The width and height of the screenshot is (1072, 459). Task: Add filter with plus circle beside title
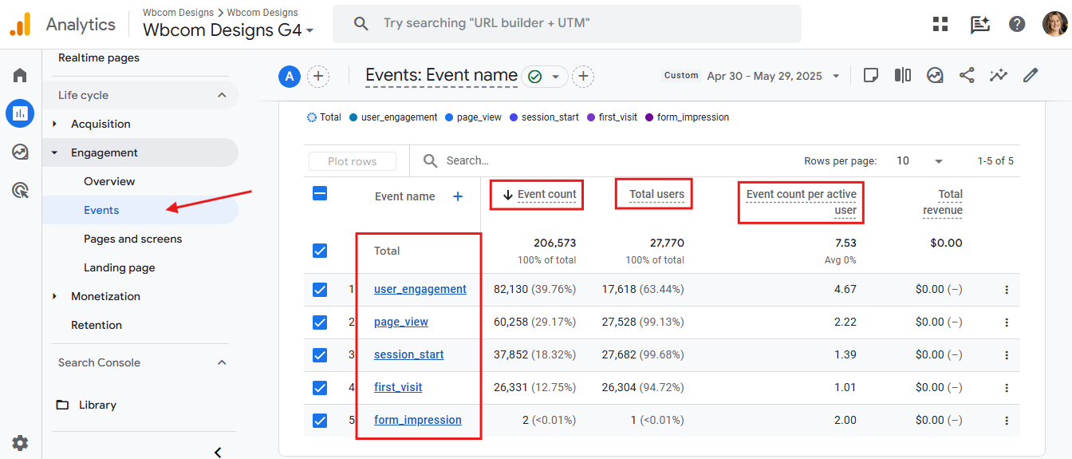point(583,77)
